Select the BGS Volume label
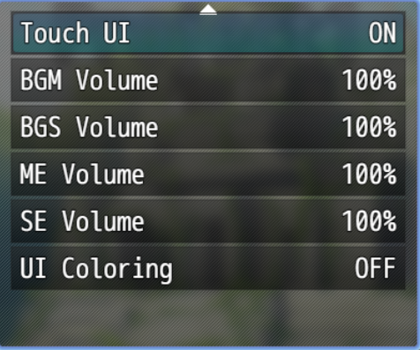420x350 pixels. tap(89, 127)
